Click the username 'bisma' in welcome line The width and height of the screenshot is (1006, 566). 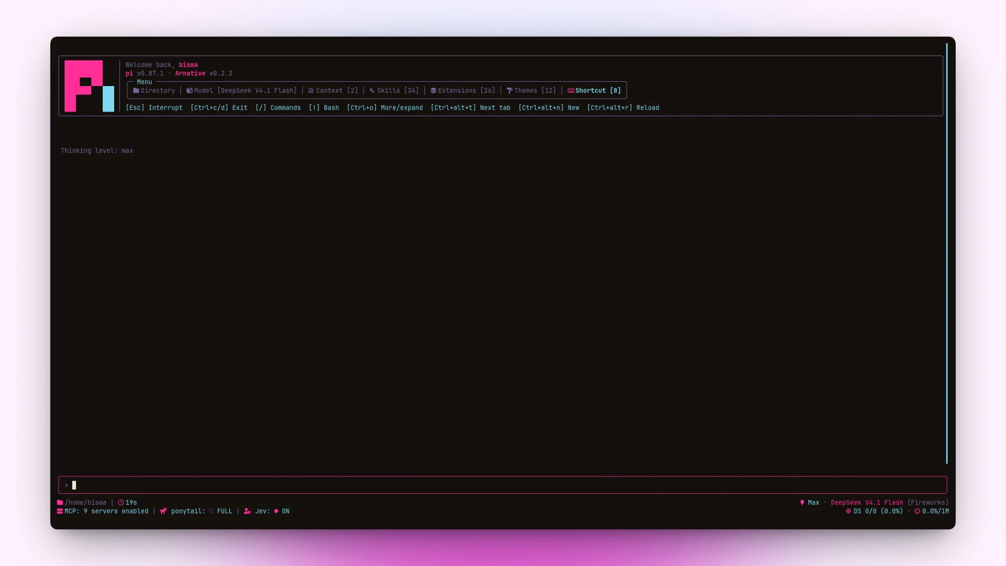(x=188, y=65)
